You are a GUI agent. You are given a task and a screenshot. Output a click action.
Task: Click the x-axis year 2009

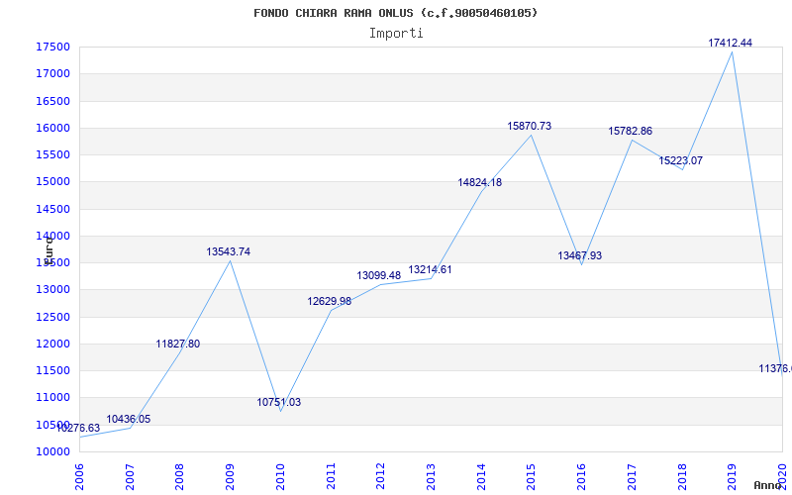point(230,477)
